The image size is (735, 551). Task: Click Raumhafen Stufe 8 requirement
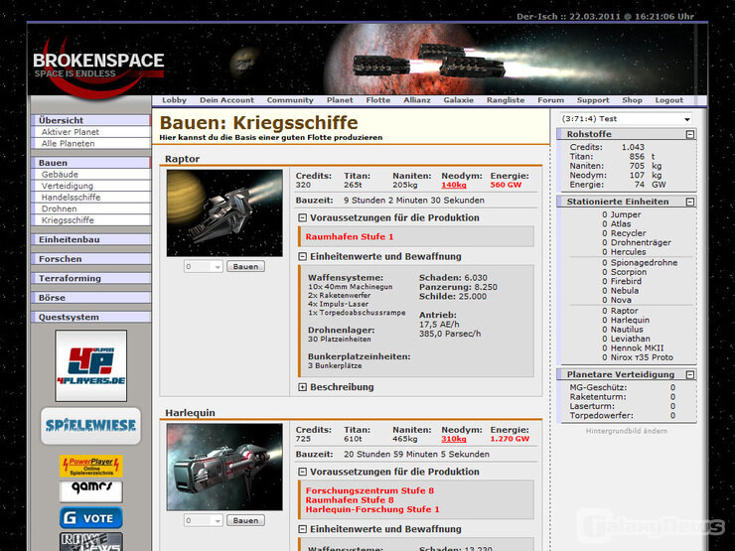click(350, 500)
